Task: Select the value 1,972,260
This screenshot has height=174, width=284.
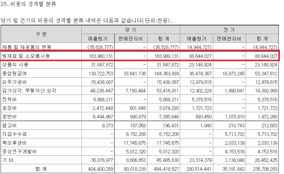Action: [x=268, y=117]
